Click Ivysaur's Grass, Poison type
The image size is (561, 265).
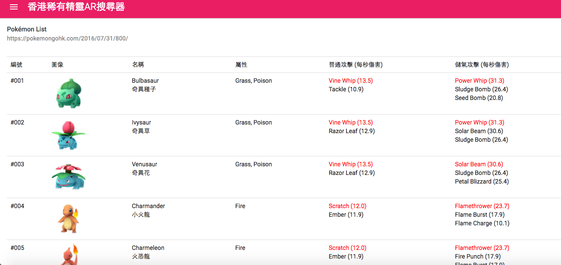[253, 122]
